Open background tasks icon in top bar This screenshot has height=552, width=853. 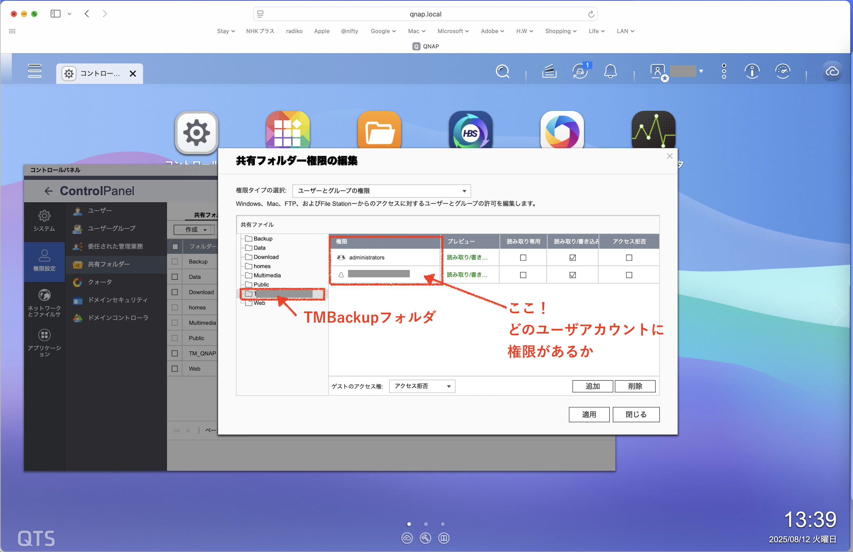point(549,72)
